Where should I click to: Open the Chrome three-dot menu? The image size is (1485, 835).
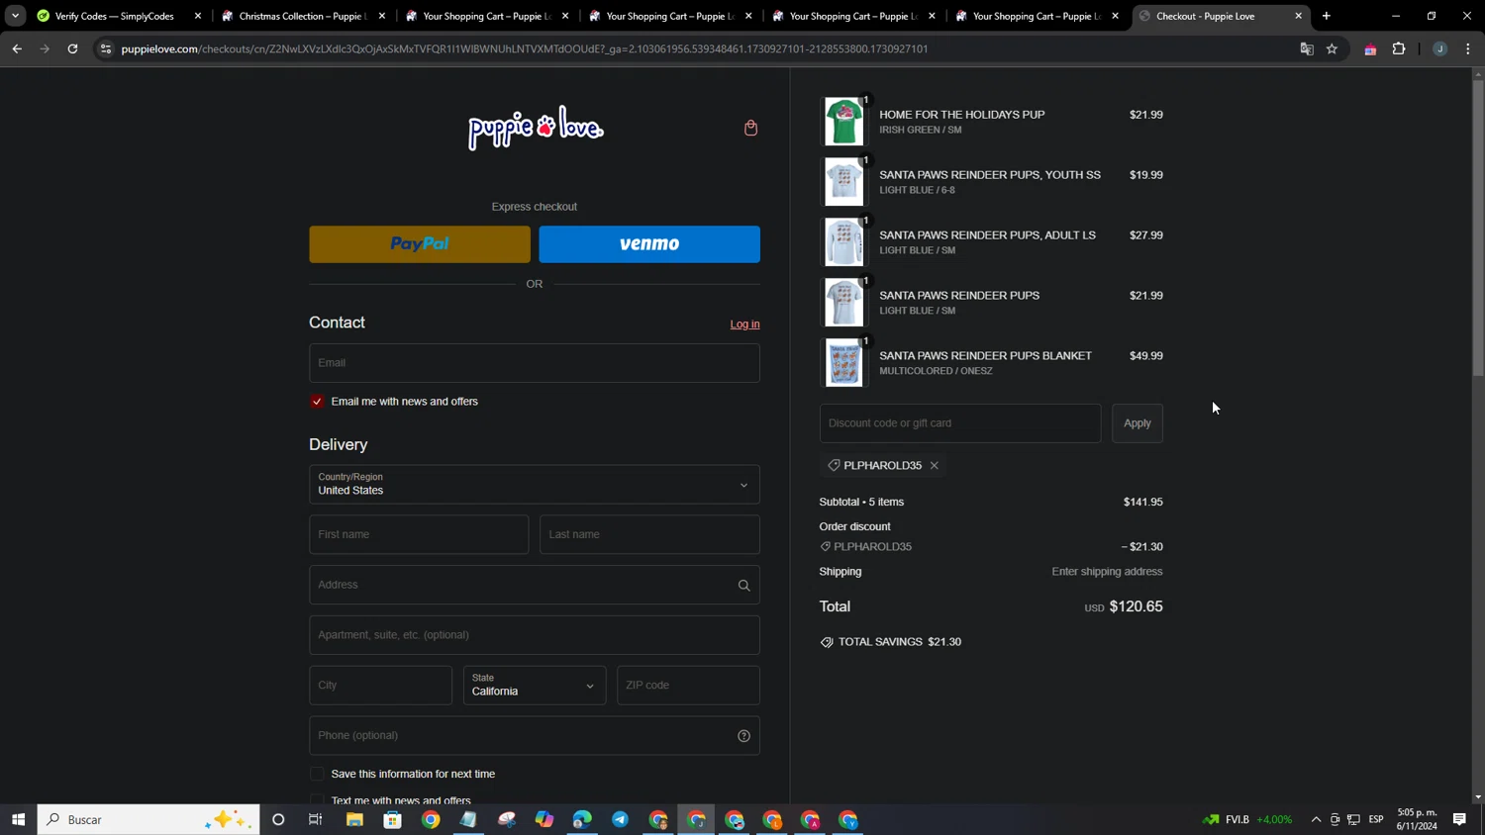(1468, 48)
